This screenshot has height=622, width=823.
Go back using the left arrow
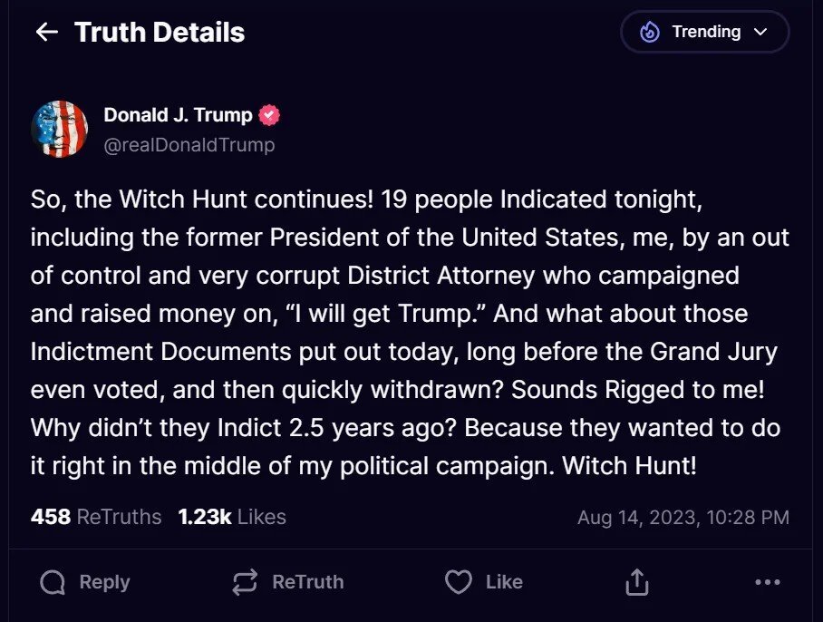46,33
